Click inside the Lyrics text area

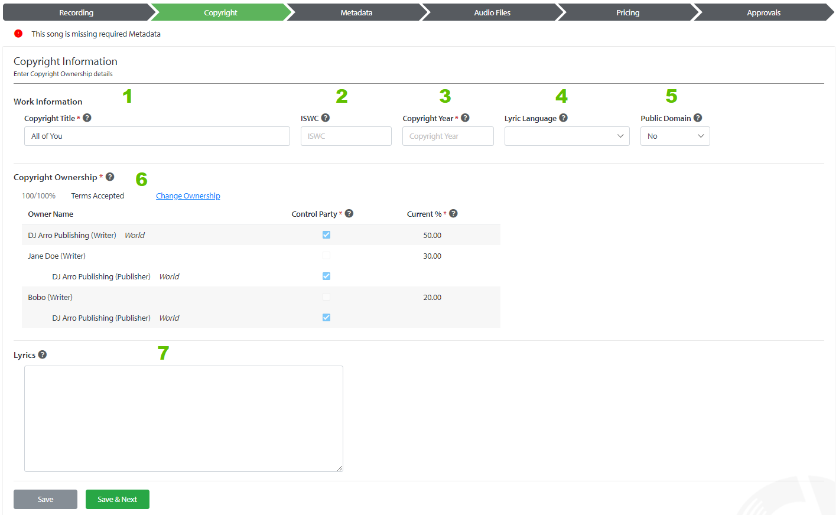184,419
